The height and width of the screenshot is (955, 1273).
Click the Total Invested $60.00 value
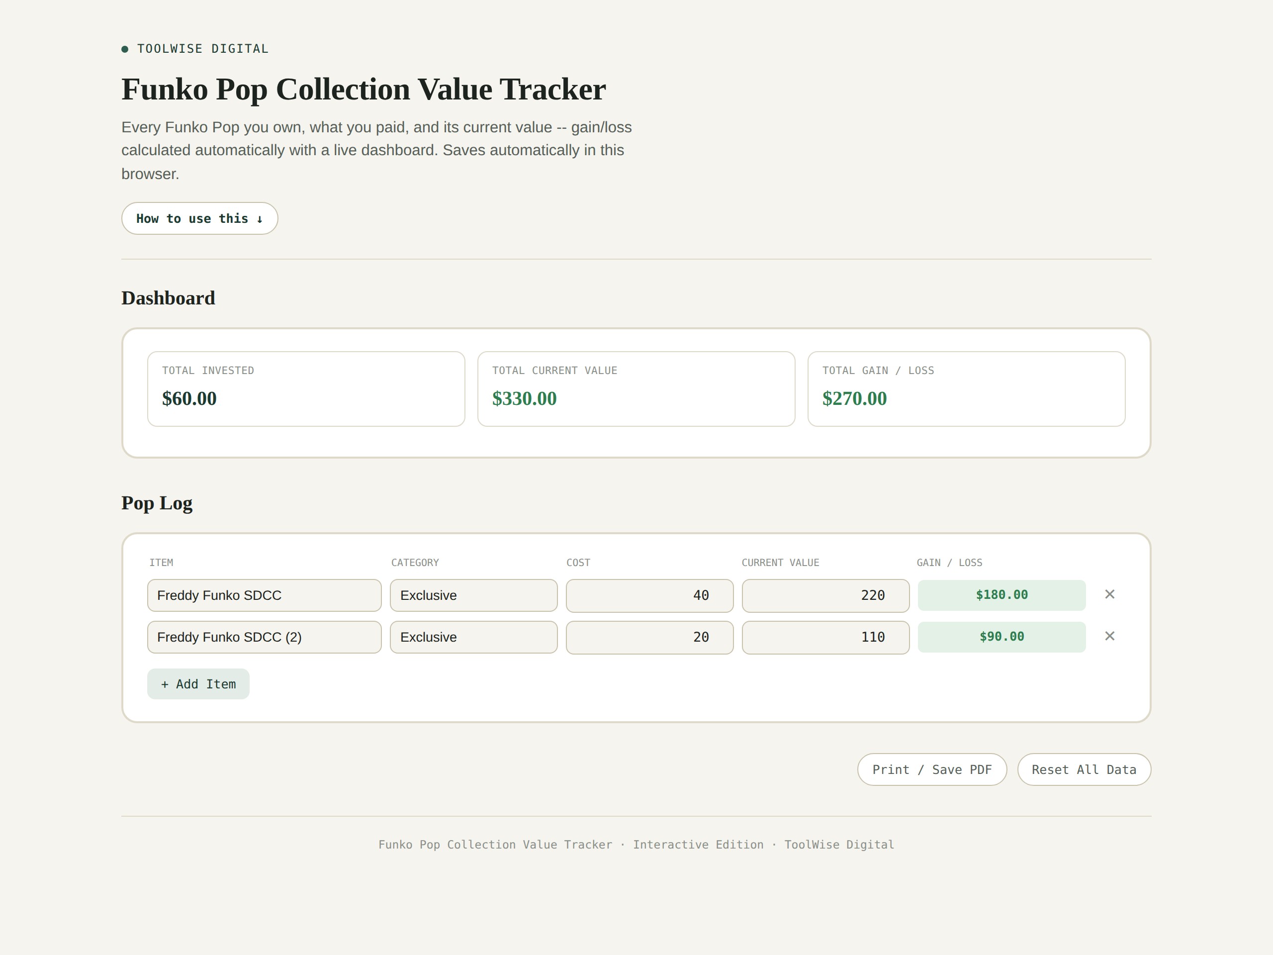pyautogui.click(x=189, y=398)
